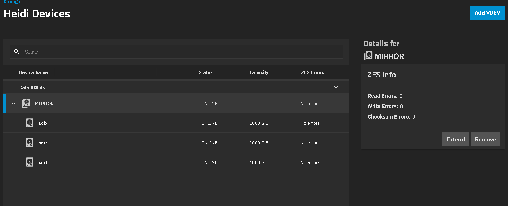Click the Extend button

[x=456, y=139]
